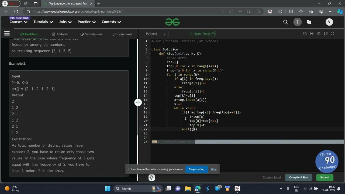Click the ENG IN language indicator

[296, 189]
